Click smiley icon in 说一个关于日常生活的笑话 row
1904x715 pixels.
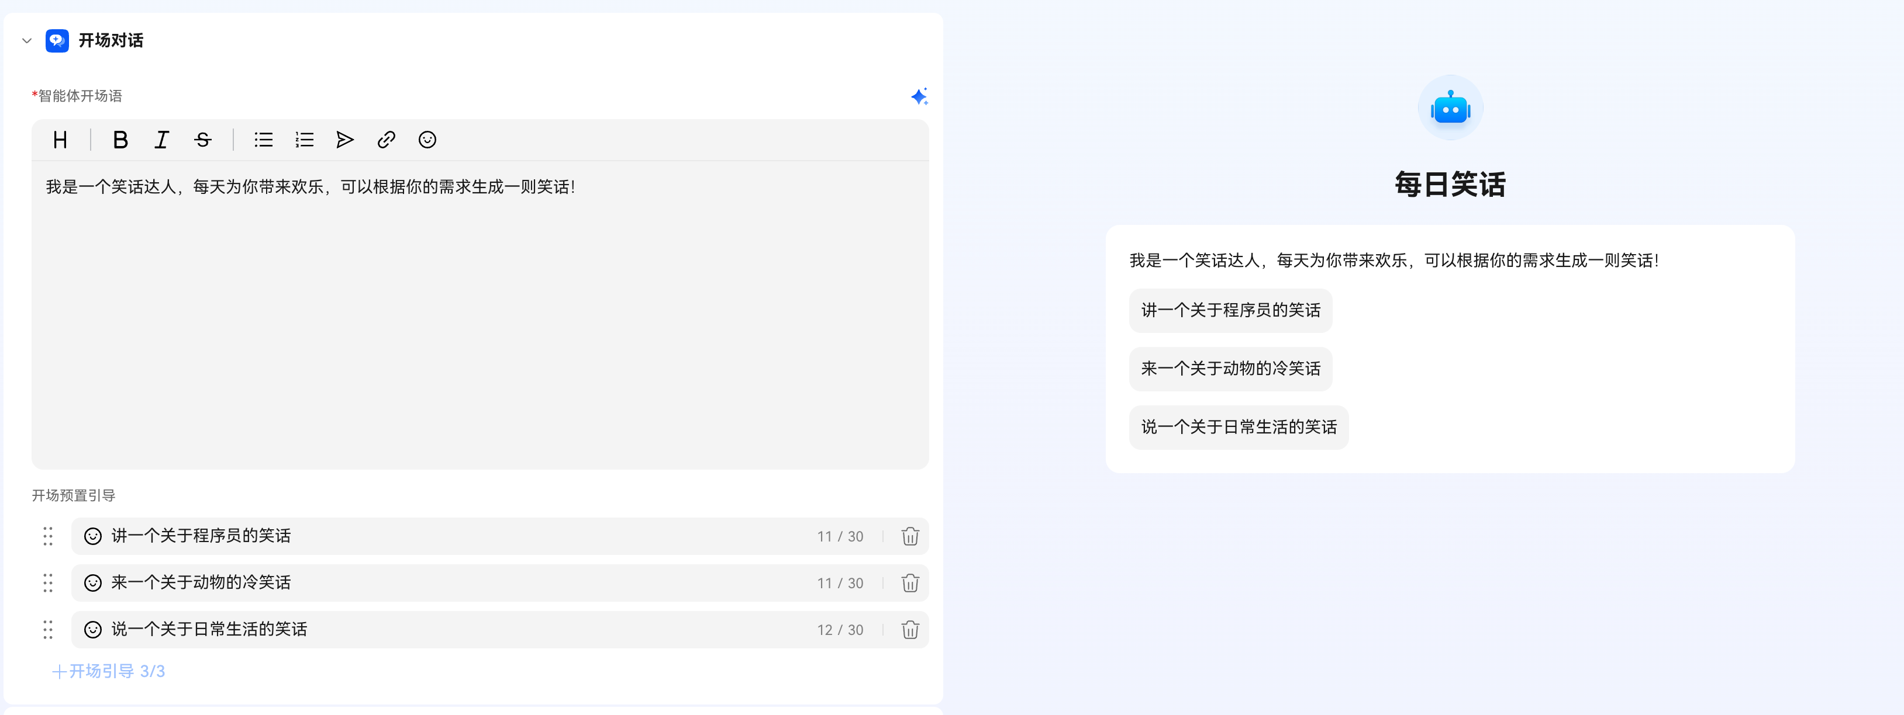coord(93,629)
